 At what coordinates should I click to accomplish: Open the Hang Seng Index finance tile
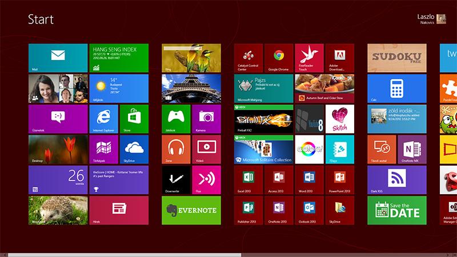[x=119, y=58]
